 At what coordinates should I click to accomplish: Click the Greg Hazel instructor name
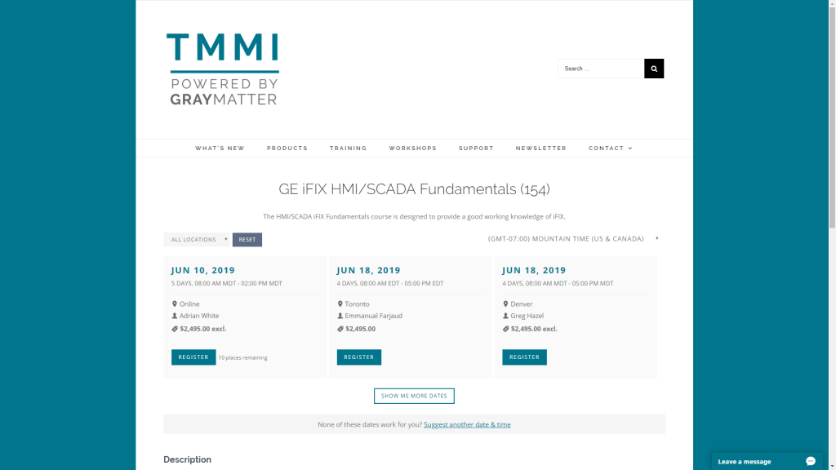click(527, 316)
